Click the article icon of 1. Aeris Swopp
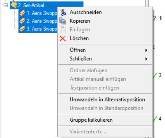165x138 pixels. point(22,13)
